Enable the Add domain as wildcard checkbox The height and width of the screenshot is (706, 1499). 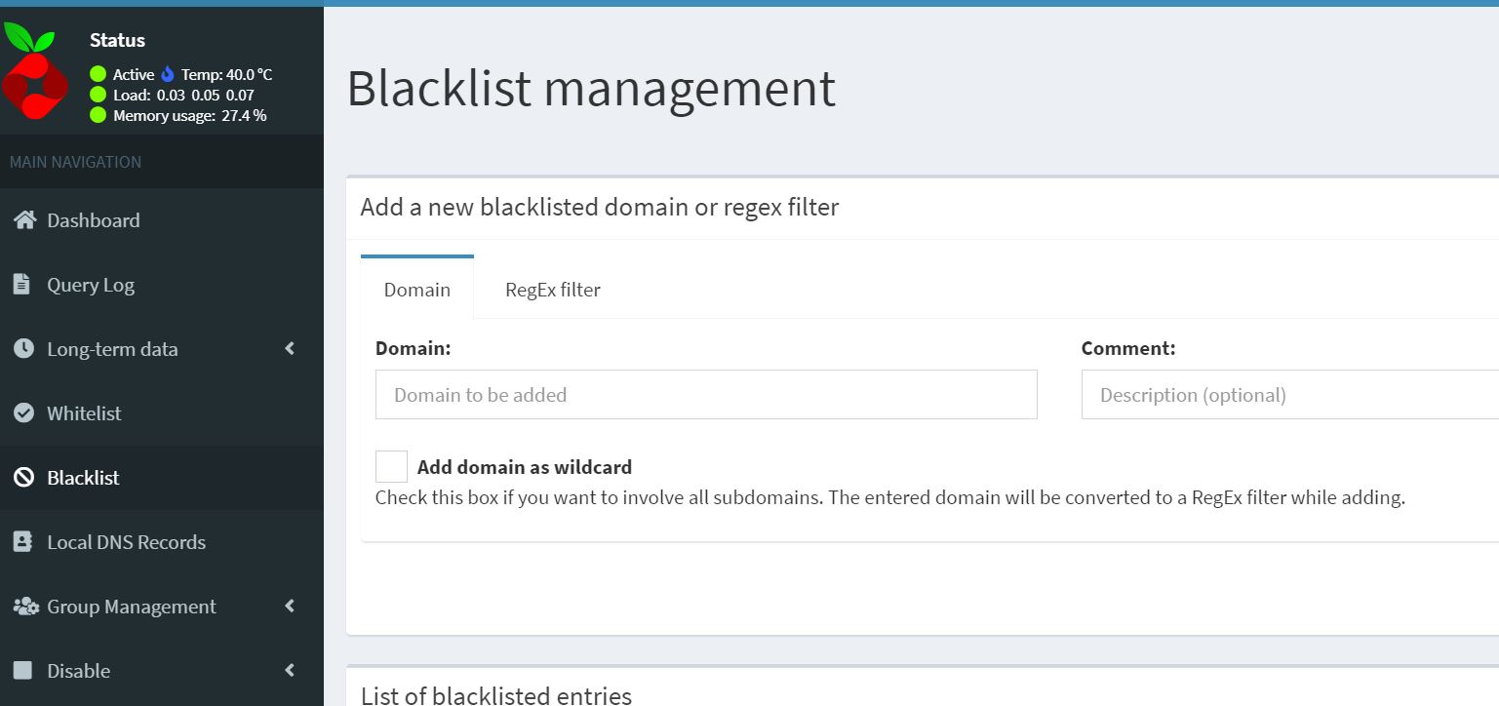tap(391, 466)
